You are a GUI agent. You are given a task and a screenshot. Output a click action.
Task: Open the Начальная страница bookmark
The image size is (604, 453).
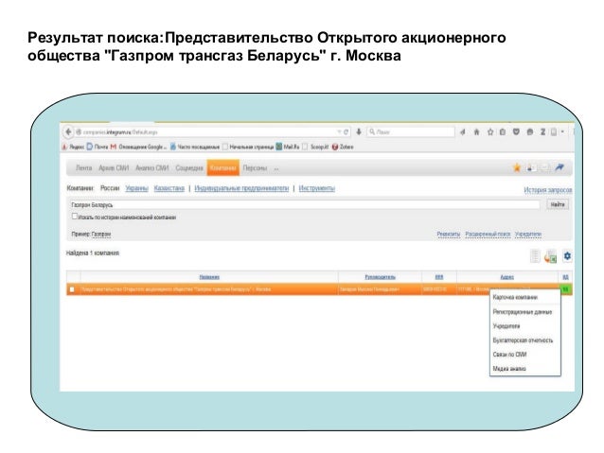point(248,147)
